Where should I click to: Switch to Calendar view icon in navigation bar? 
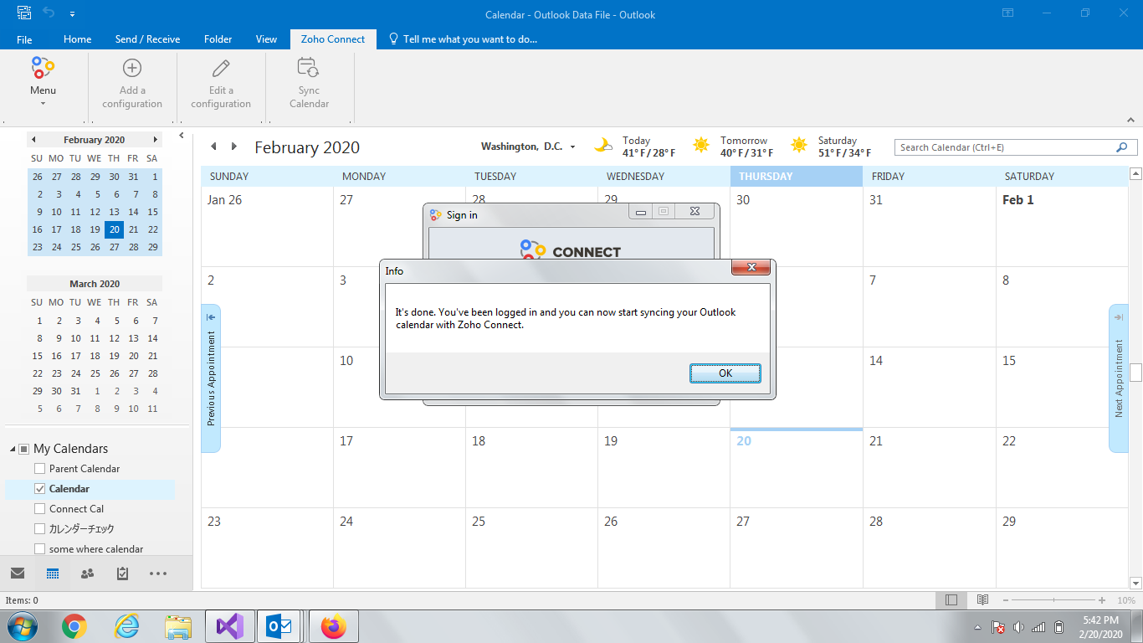[x=53, y=574]
